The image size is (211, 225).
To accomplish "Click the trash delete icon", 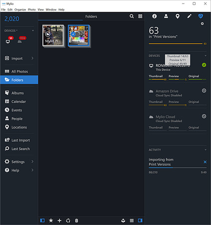I will click(x=76, y=220).
